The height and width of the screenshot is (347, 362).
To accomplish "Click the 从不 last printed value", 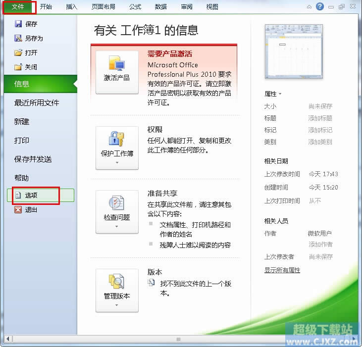I will pyautogui.click(x=315, y=200).
